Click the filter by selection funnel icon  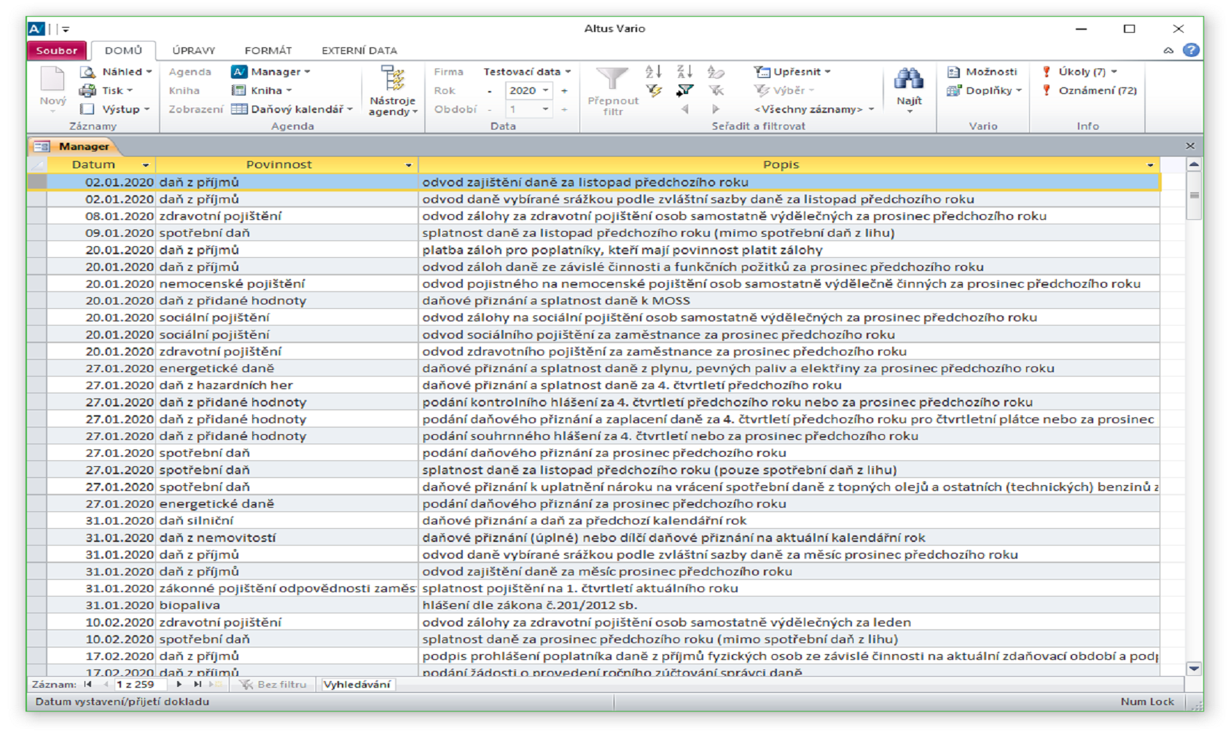684,90
